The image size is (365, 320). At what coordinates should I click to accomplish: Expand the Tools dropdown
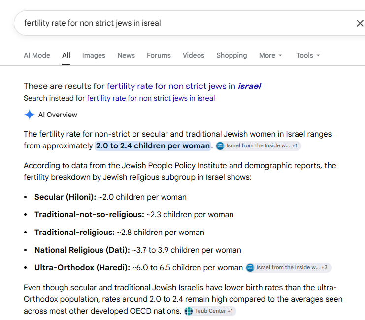coord(308,55)
